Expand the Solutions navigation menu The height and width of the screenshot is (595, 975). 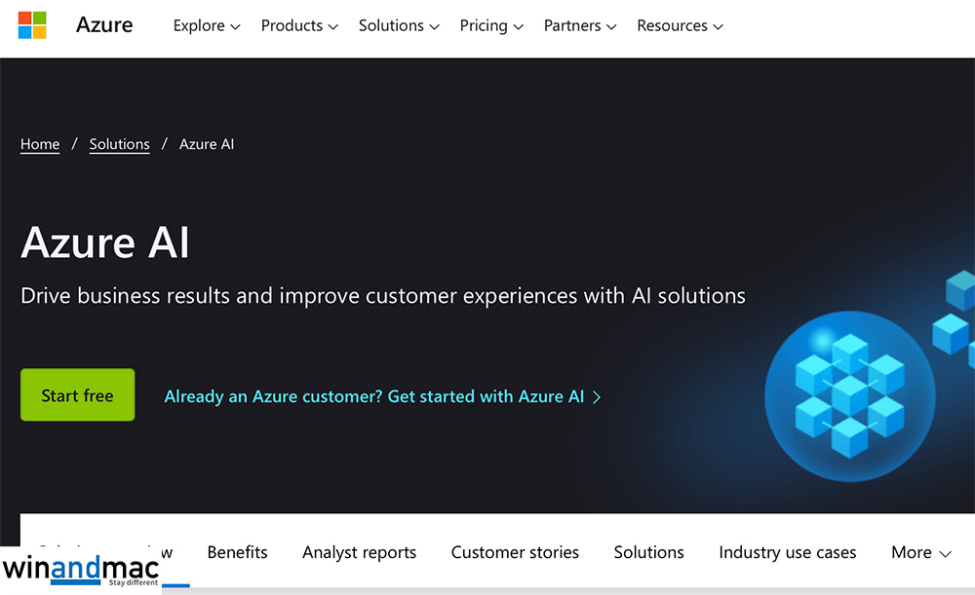tap(399, 26)
